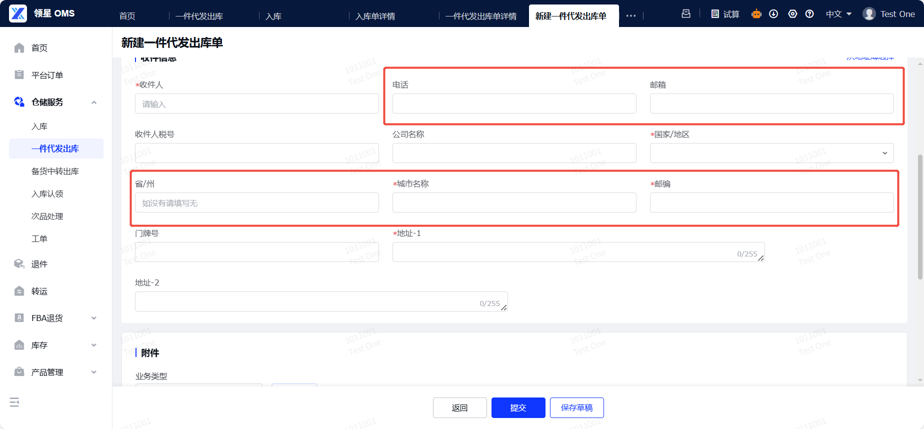The width and height of the screenshot is (924, 429).
Task: Expand the 库存 menu chevron
Action: pyautogui.click(x=94, y=345)
